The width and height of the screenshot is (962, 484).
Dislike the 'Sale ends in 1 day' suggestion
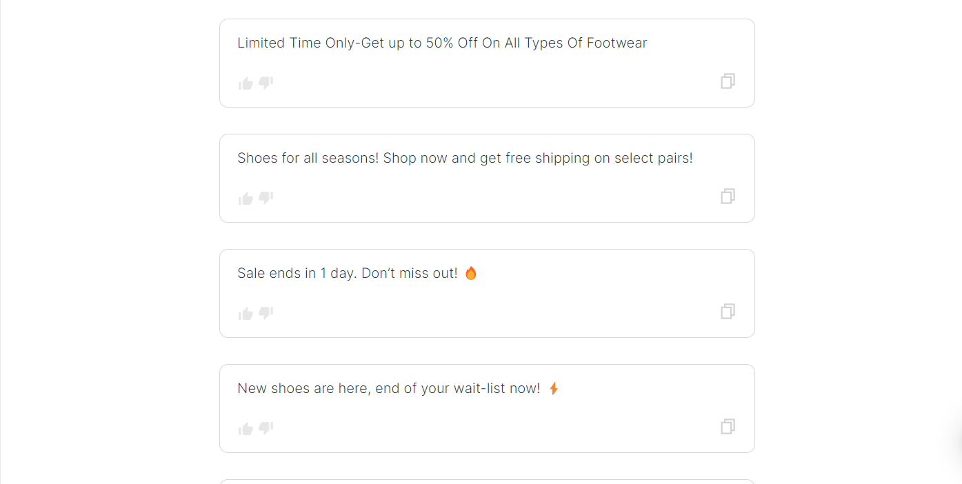click(x=266, y=314)
